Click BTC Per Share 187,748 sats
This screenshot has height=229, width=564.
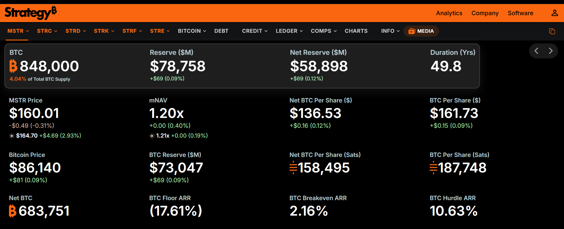coord(458,168)
